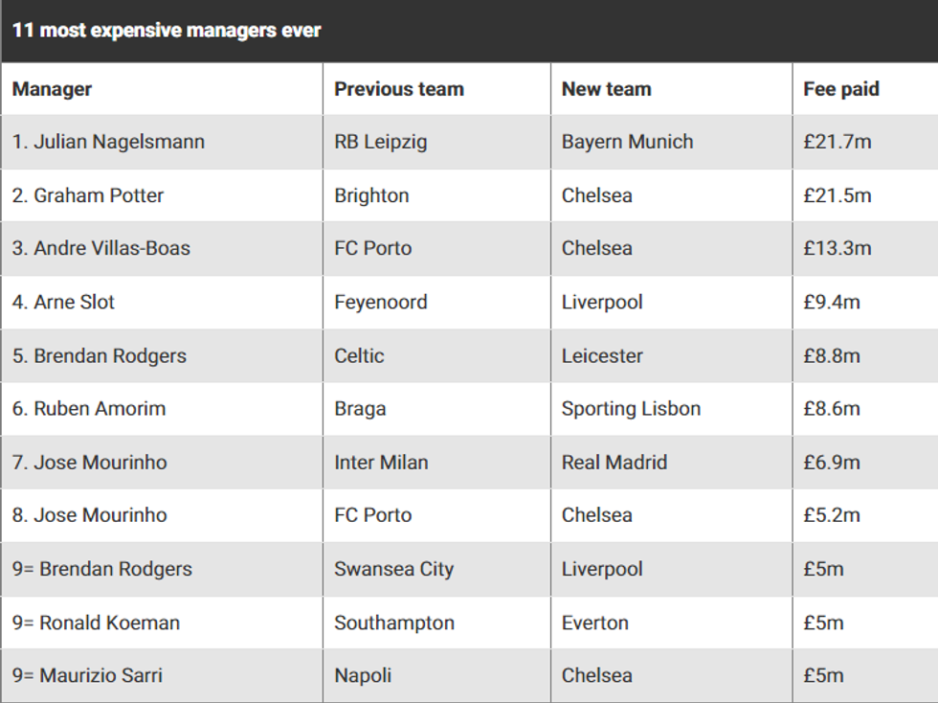Click the Andre Villas-Boas name cell
938x703 pixels.
100,248
